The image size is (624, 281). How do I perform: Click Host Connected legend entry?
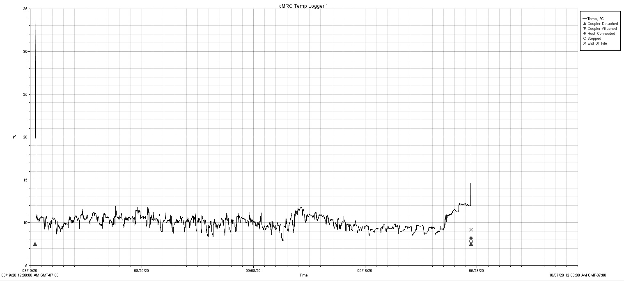601,34
